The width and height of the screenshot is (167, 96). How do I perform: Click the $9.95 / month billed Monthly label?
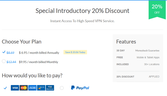tap(38, 62)
